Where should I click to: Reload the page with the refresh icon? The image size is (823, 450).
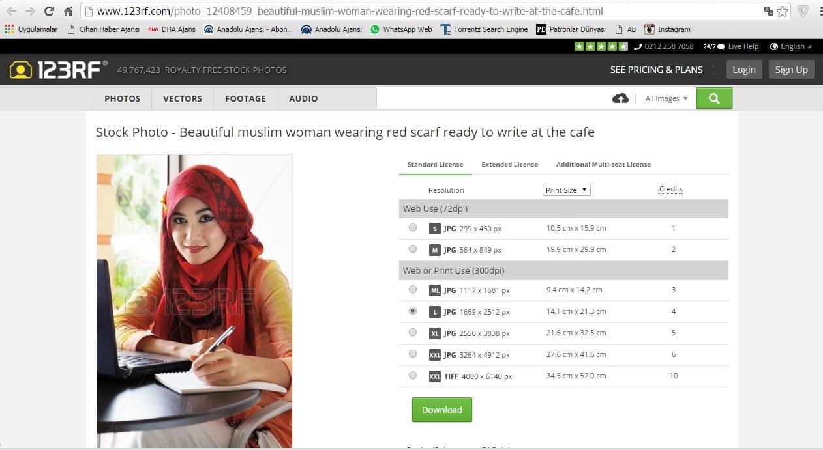coord(49,11)
